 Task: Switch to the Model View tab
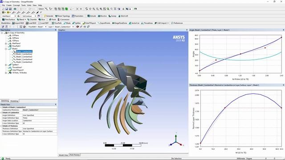click(63, 155)
